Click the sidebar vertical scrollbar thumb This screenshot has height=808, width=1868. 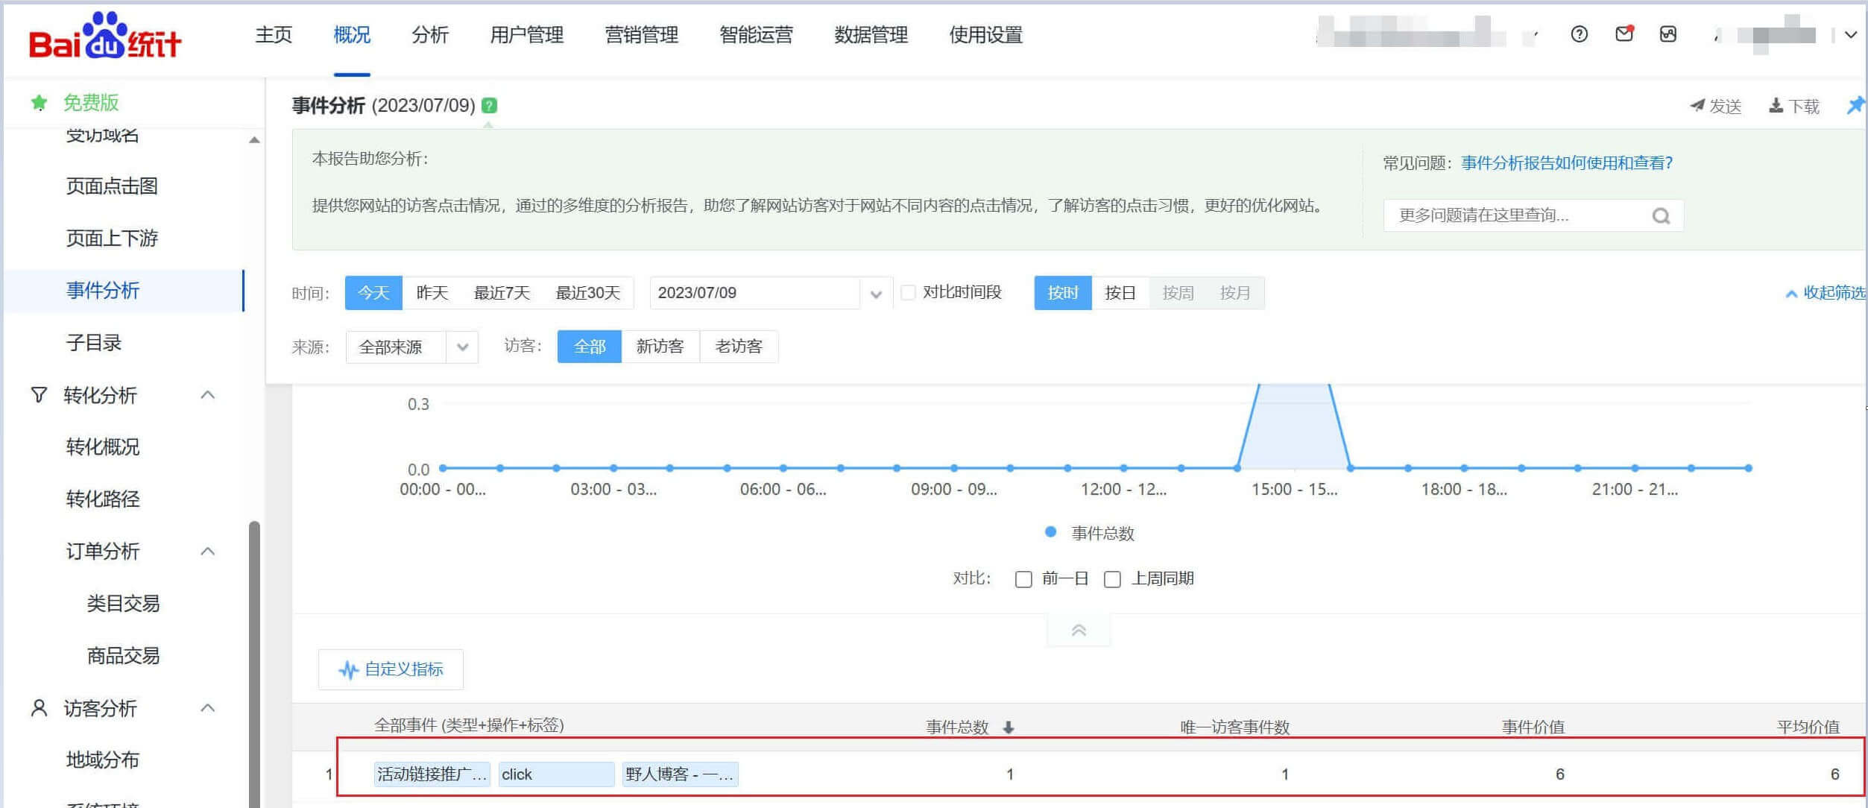pos(254,663)
